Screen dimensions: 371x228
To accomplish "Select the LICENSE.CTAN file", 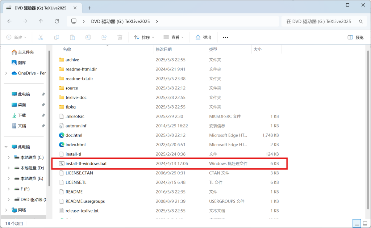I will (79, 173).
